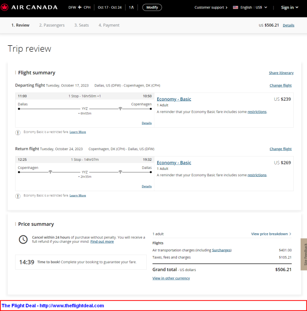The width and height of the screenshot is (307, 311).
Task: Click the airplane icon between DFW and CPH
Action: click(x=80, y=7)
